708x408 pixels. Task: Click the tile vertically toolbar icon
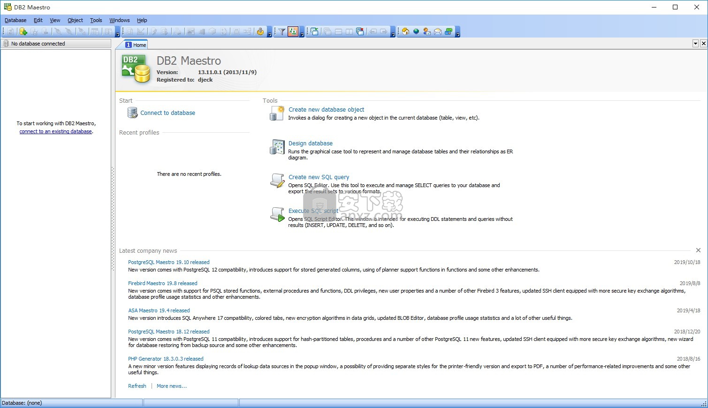349,31
